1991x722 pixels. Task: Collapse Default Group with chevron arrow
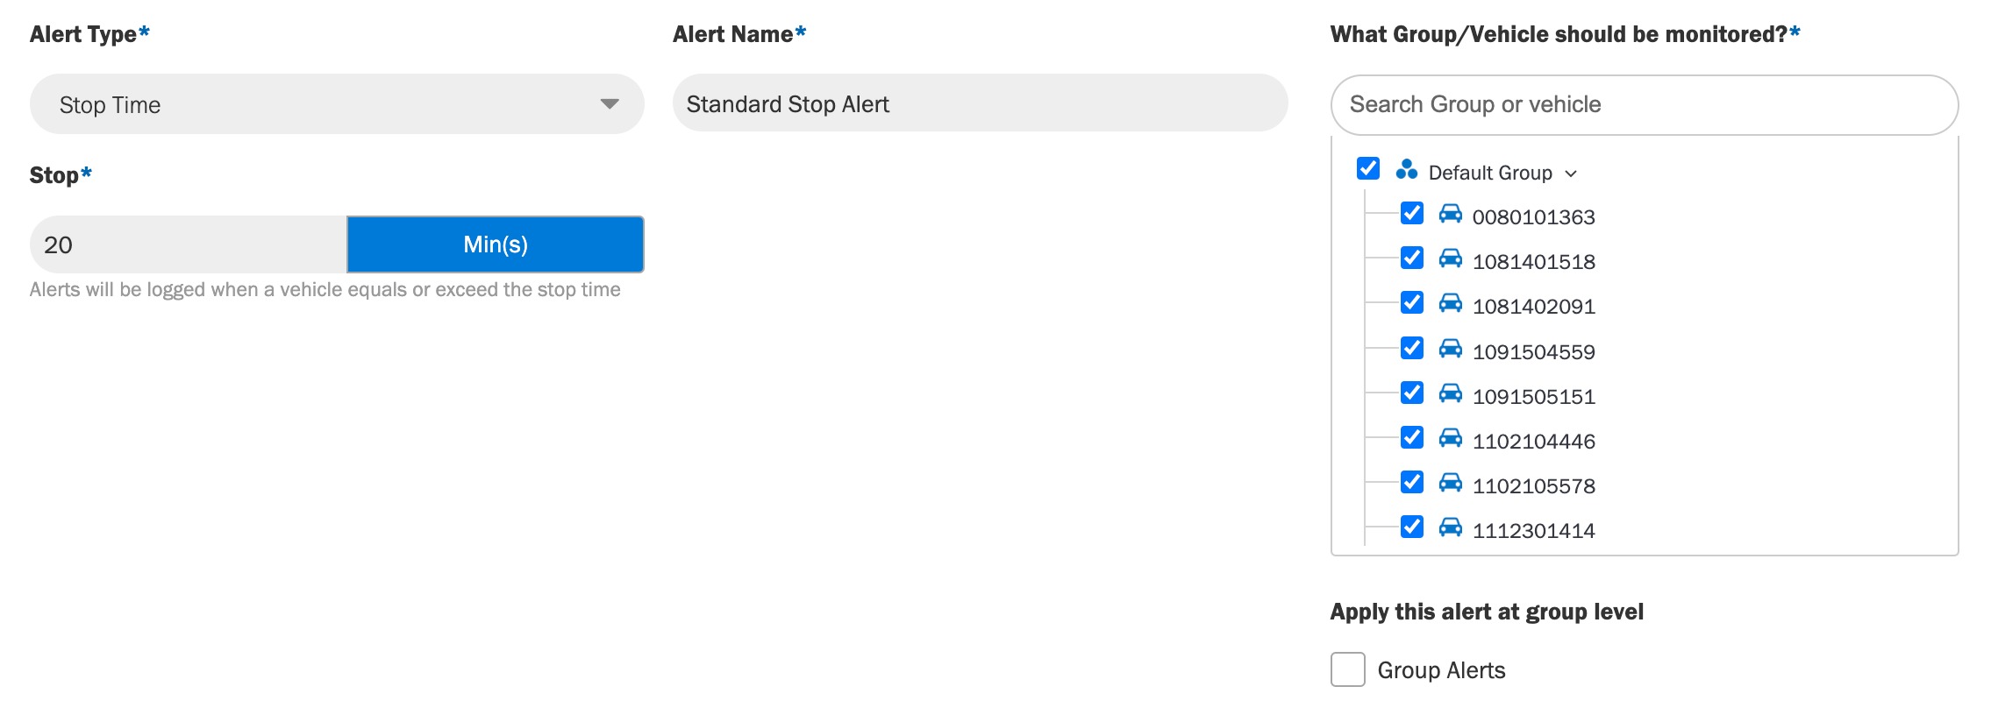click(x=1571, y=173)
